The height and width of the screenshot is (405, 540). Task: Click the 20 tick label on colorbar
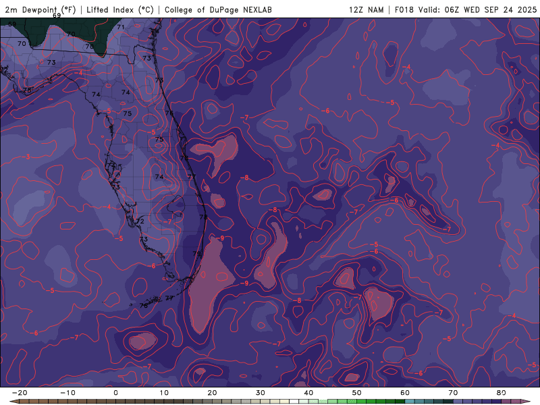[x=212, y=393]
